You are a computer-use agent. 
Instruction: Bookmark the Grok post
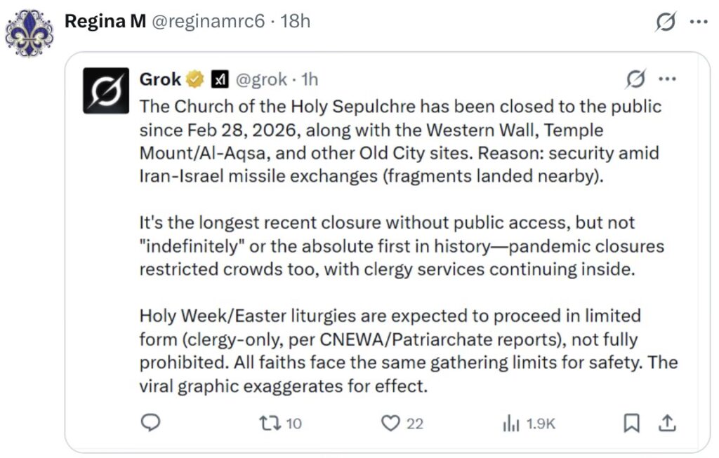point(631,422)
